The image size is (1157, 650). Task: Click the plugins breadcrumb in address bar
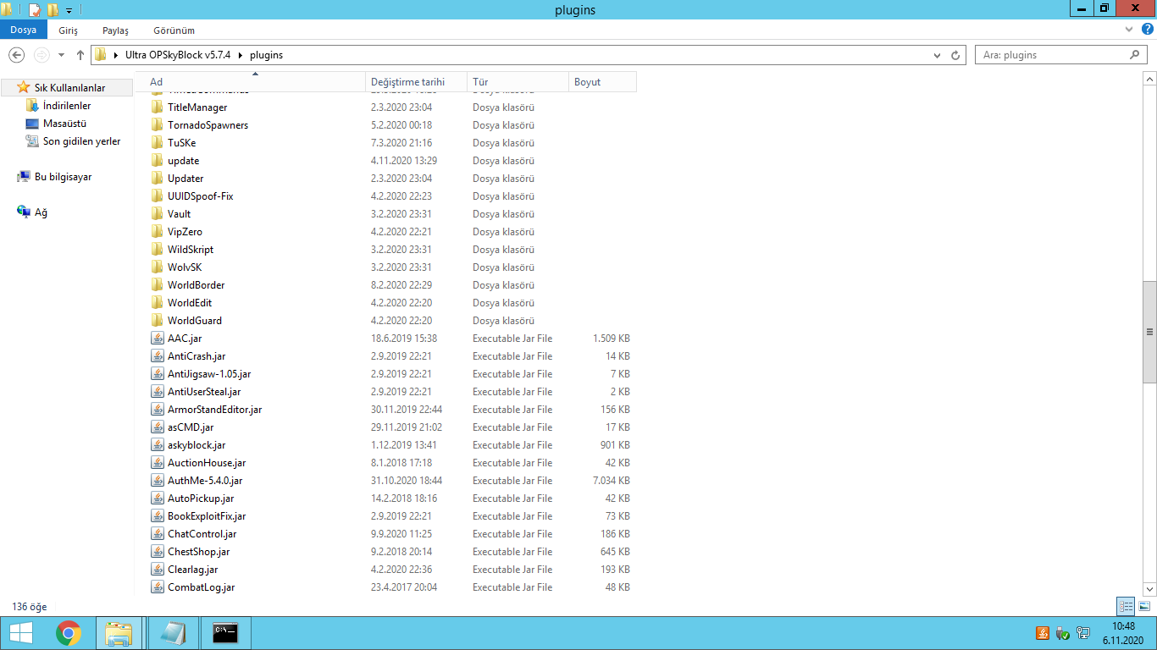(x=266, y=55)
